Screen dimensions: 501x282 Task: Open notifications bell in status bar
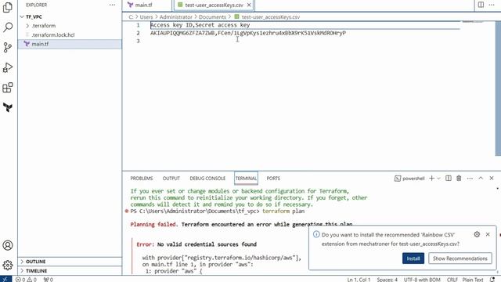492,280
